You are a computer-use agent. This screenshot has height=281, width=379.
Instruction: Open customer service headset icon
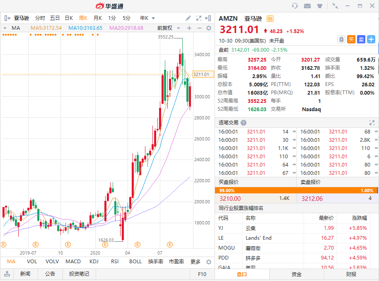click(295, 5)
